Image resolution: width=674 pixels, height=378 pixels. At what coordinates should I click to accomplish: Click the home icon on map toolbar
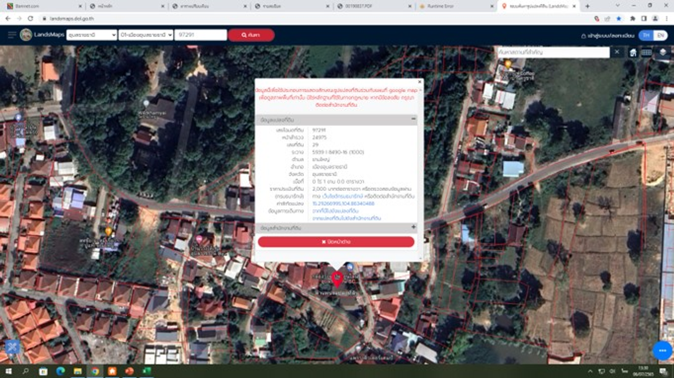632,53
